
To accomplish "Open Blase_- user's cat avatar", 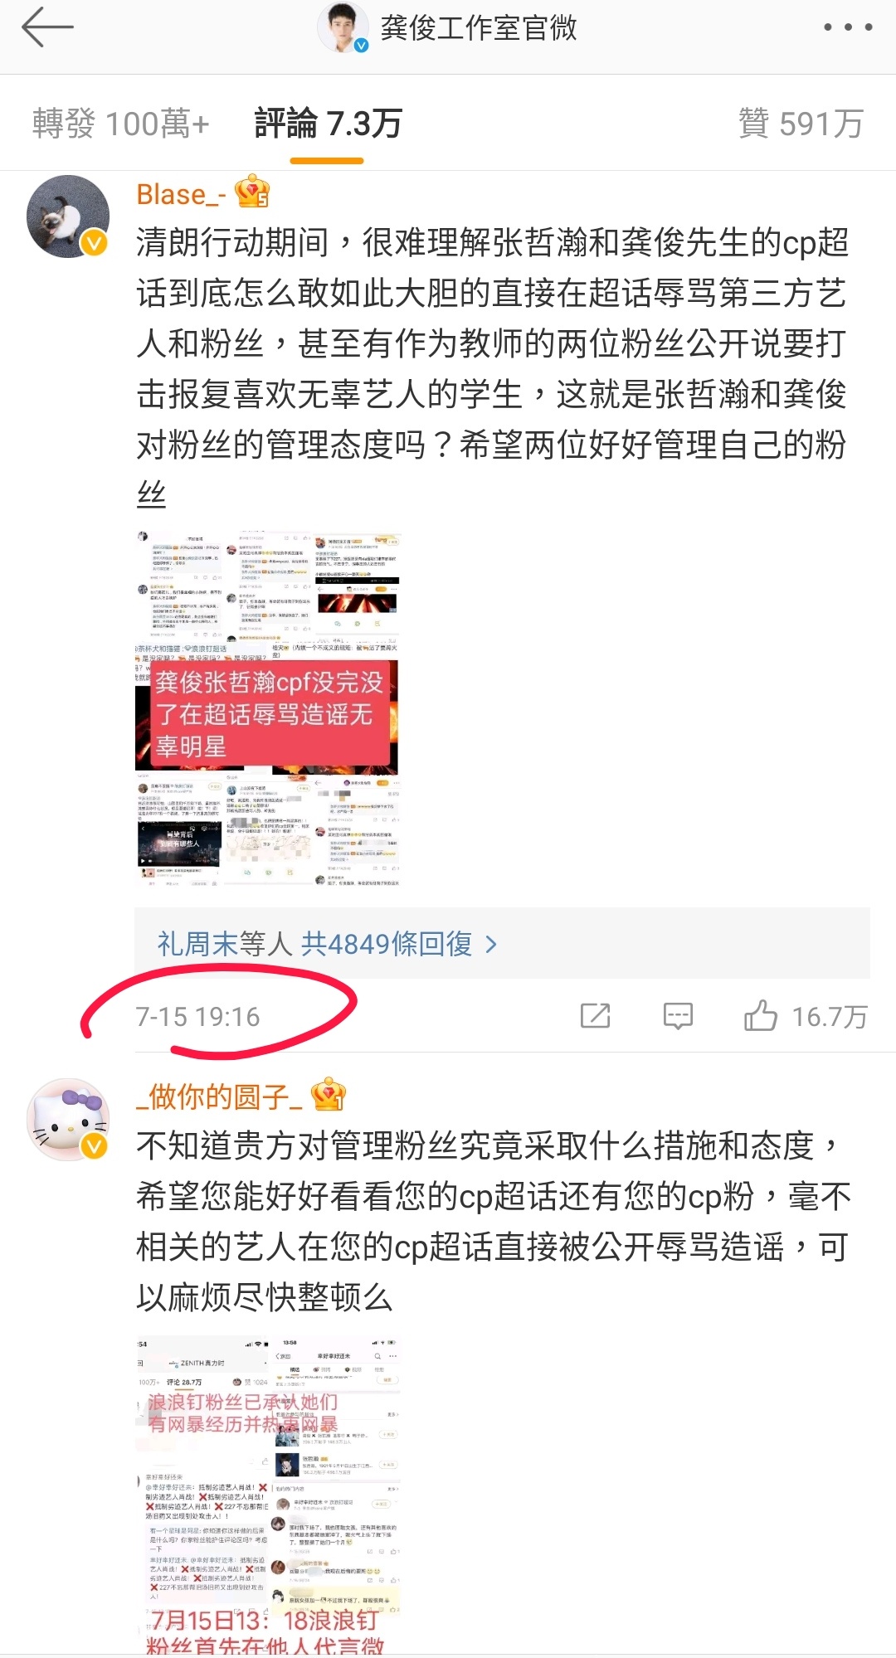I will click(68, 216).
